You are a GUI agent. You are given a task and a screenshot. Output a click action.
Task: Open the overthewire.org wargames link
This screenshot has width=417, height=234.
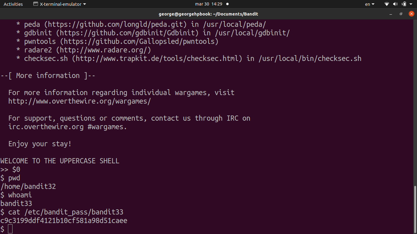point(79,101)
